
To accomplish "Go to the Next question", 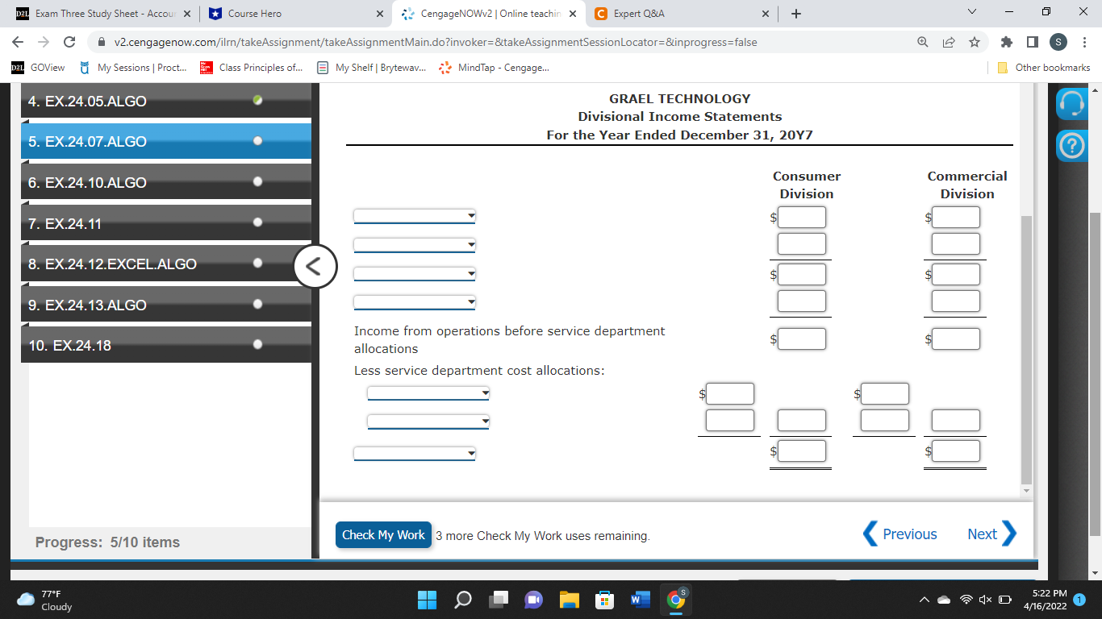I will [991, 534].
